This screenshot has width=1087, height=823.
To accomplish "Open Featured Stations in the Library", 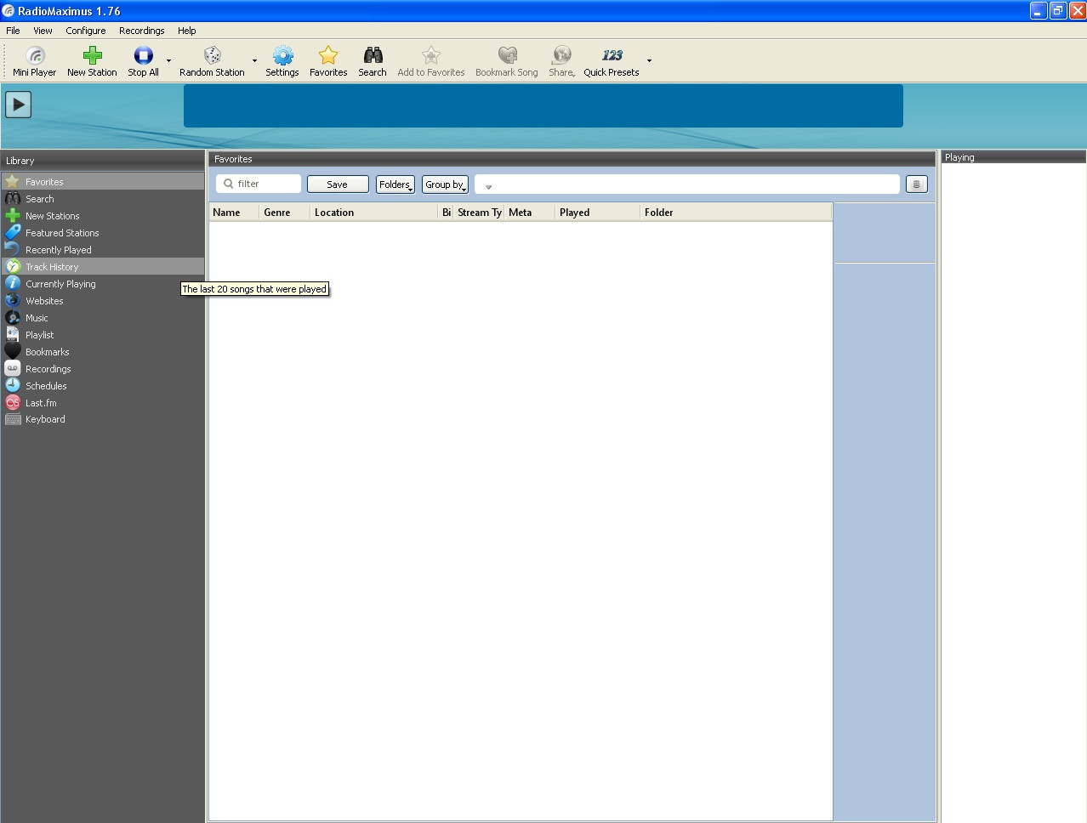I will [102, 233].
